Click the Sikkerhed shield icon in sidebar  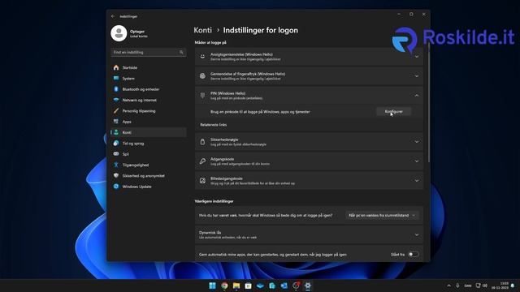[116, 175]
